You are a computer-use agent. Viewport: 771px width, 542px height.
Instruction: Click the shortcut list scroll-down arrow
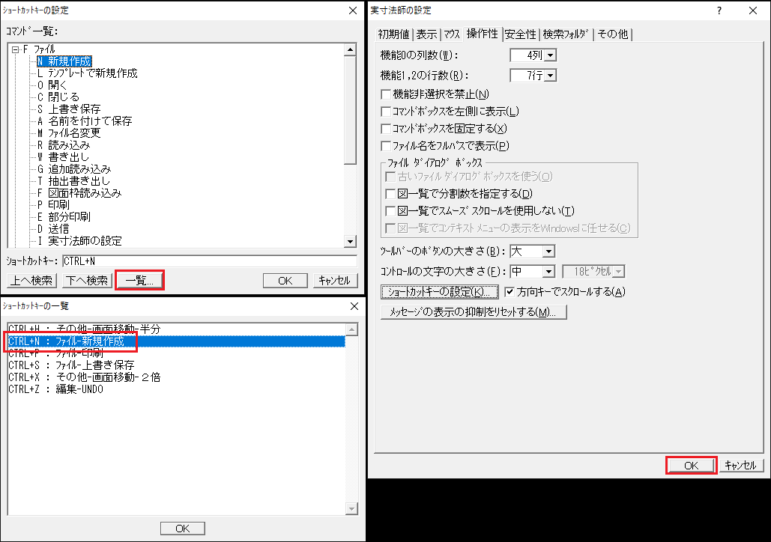(x=351, y=508)
